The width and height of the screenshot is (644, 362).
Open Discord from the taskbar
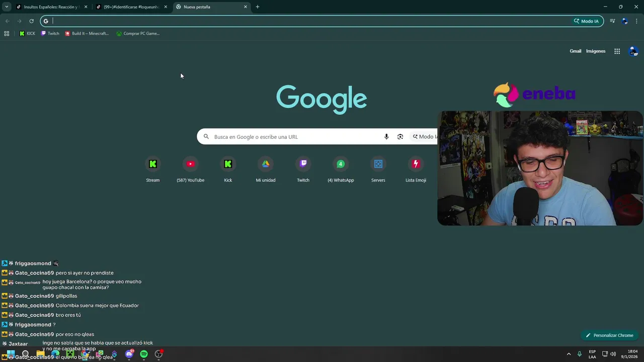[129, 354]
